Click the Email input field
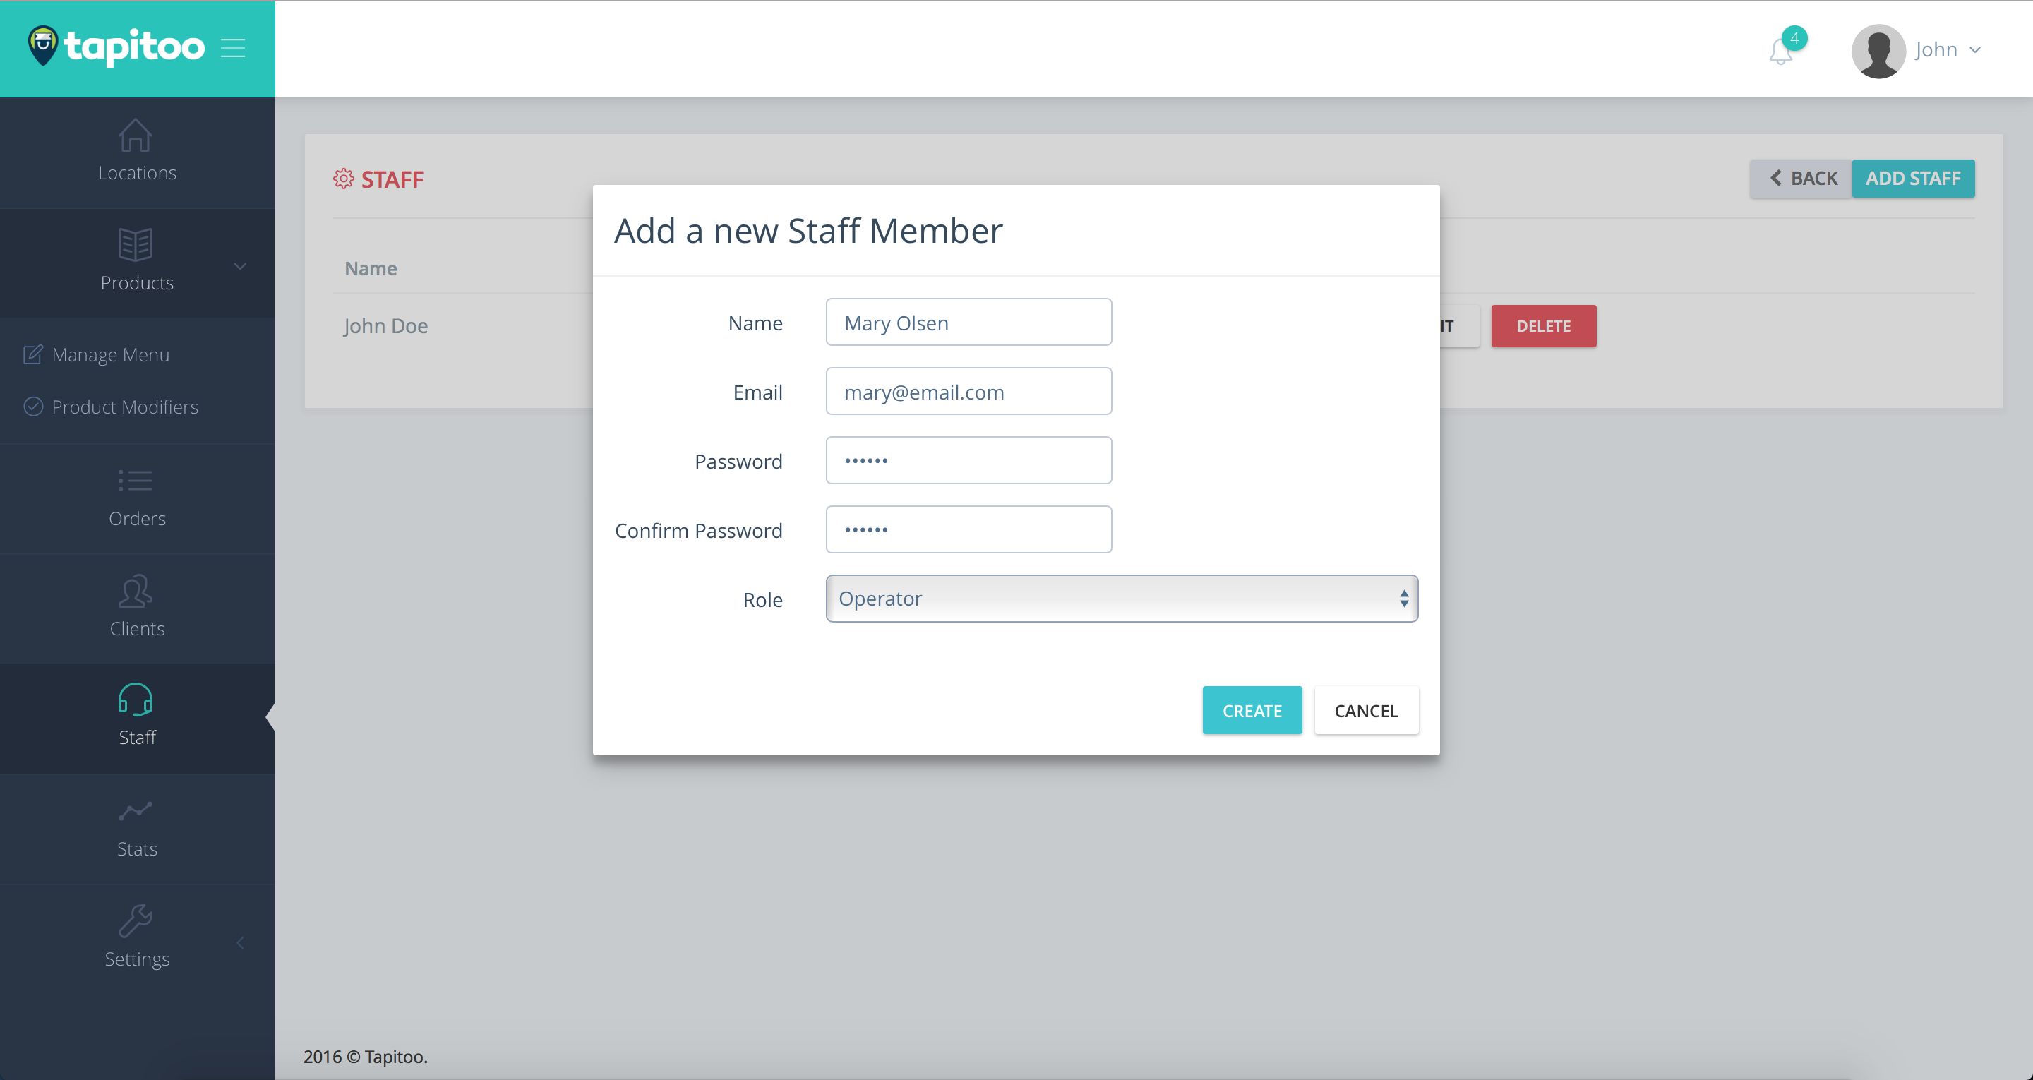 click(x=969, y=392)
